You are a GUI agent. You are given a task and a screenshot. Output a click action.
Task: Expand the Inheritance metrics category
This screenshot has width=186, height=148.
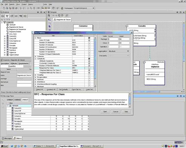point(35,82)
